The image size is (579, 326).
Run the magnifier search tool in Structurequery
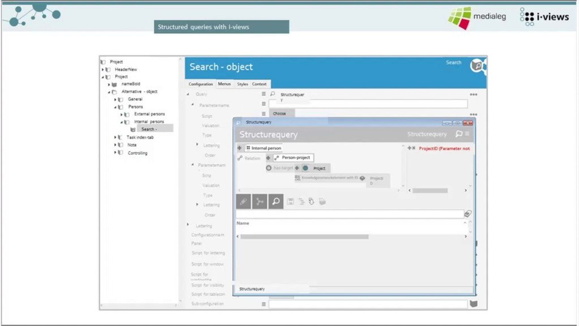tap(276, 201)
